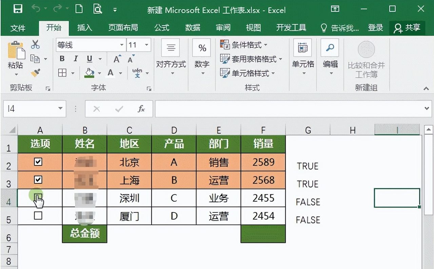Image resolution: width=434 pixels, height=269 pixels.
Task: Apply italic formatting
Action: coord(75,59)
